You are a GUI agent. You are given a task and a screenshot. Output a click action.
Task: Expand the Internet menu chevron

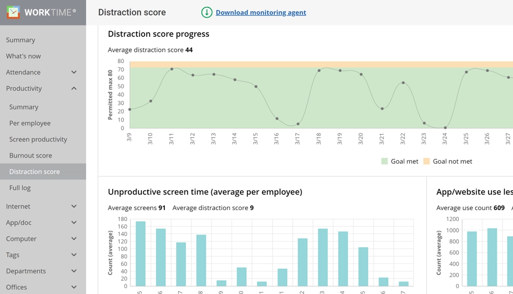[74, 207]
